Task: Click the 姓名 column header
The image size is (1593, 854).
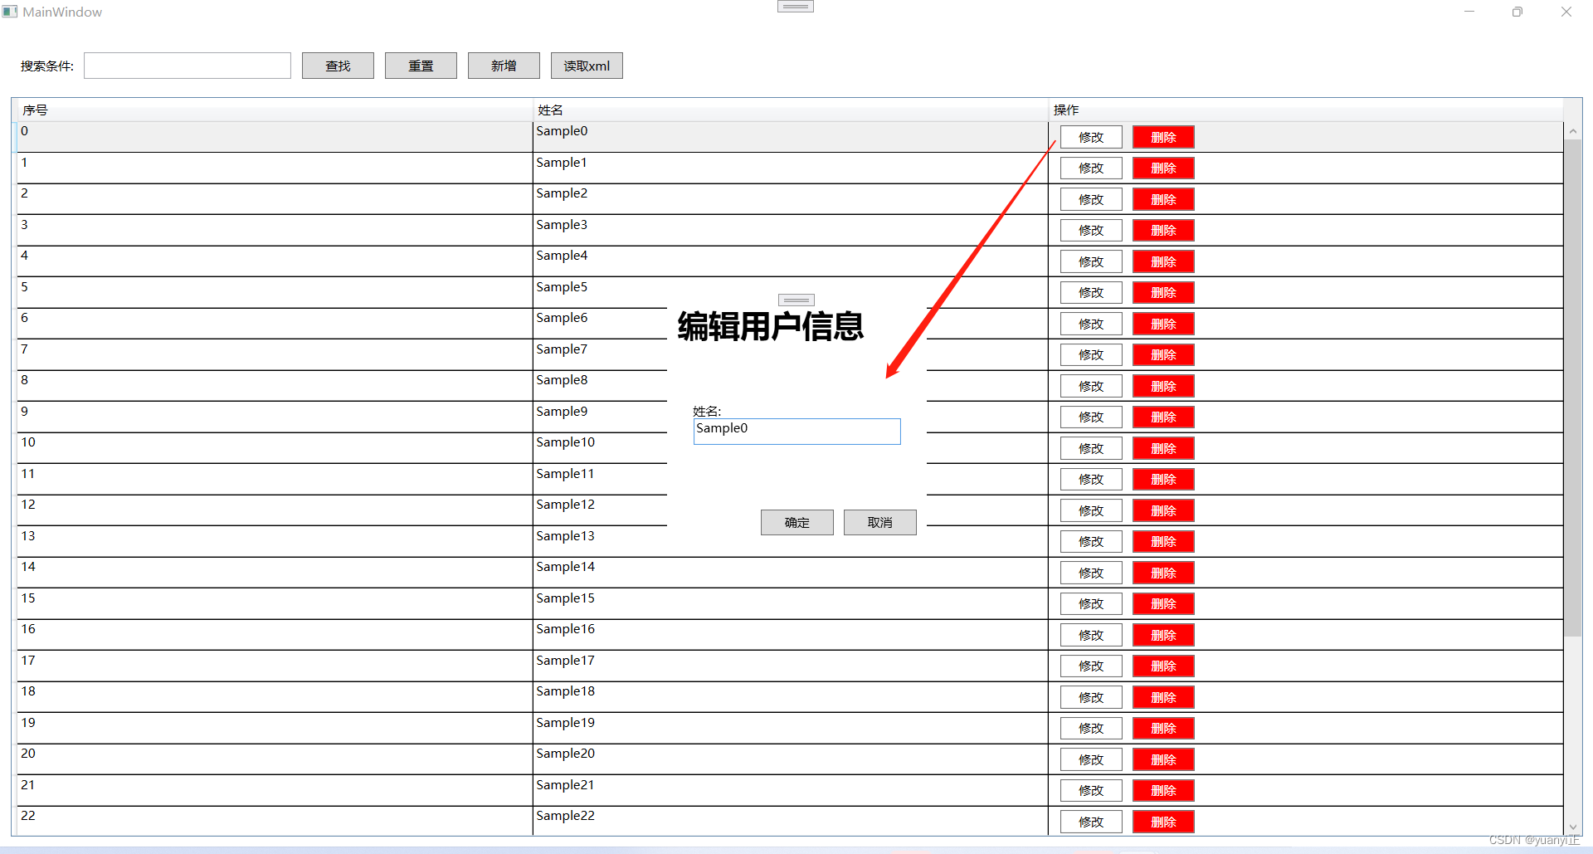Action: coord(791,110)
